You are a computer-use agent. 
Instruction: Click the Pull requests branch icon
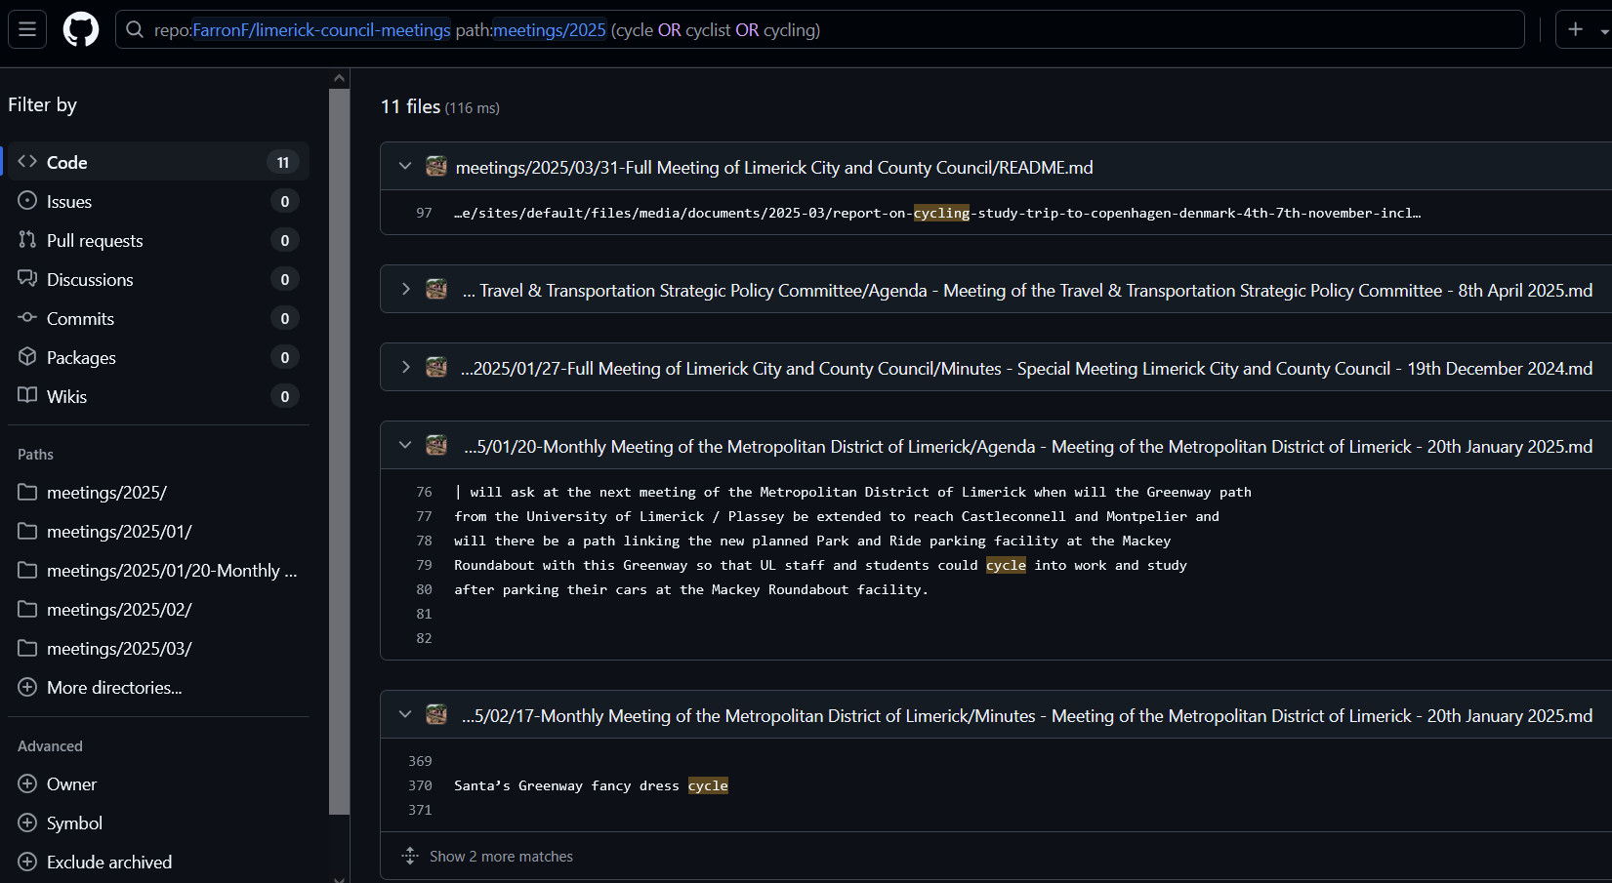pos(27,239)
